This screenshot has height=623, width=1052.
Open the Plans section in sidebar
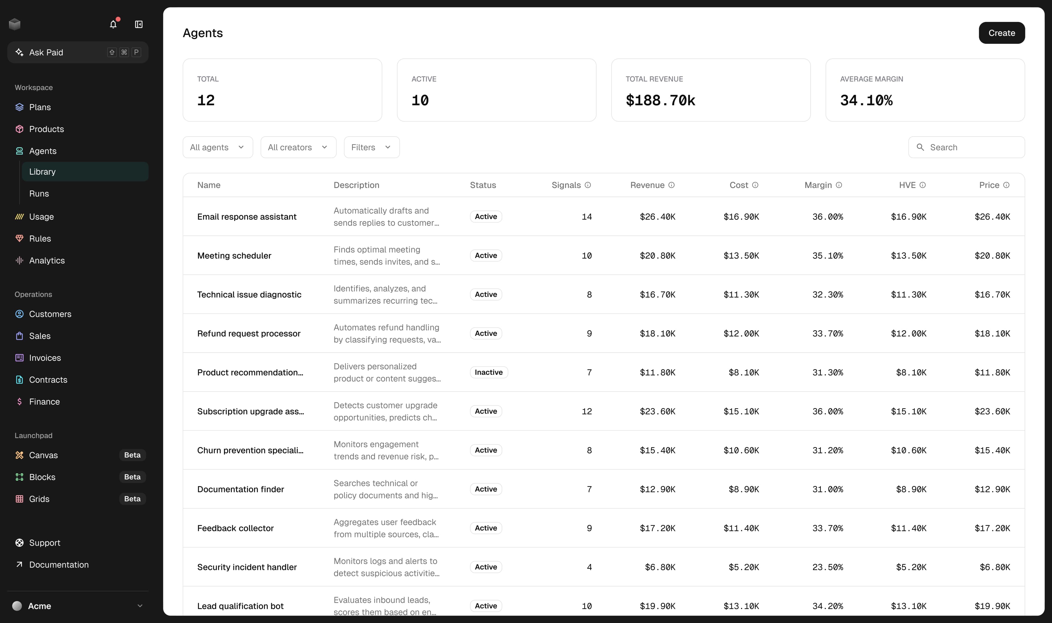point(40,107)
